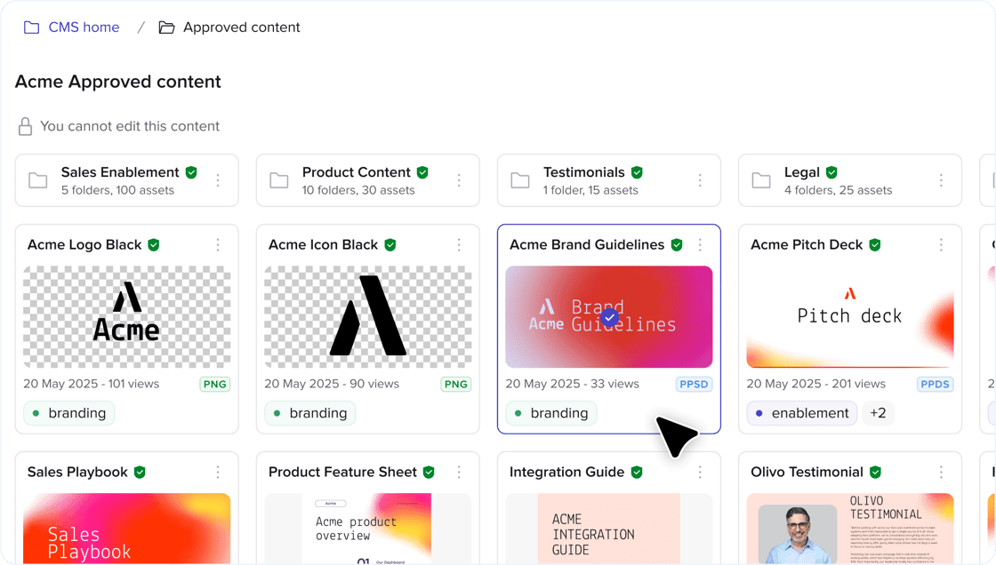Click PPDS badge on Pitch Deck card
Viewport: 996px width, 565px height.
(x=935, y=384)
